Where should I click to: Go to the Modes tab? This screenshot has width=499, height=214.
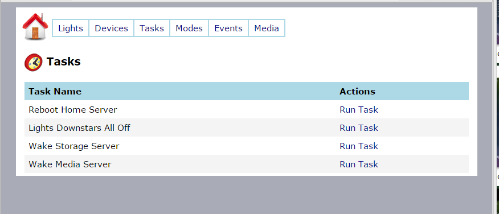click(x=189, y=28)
